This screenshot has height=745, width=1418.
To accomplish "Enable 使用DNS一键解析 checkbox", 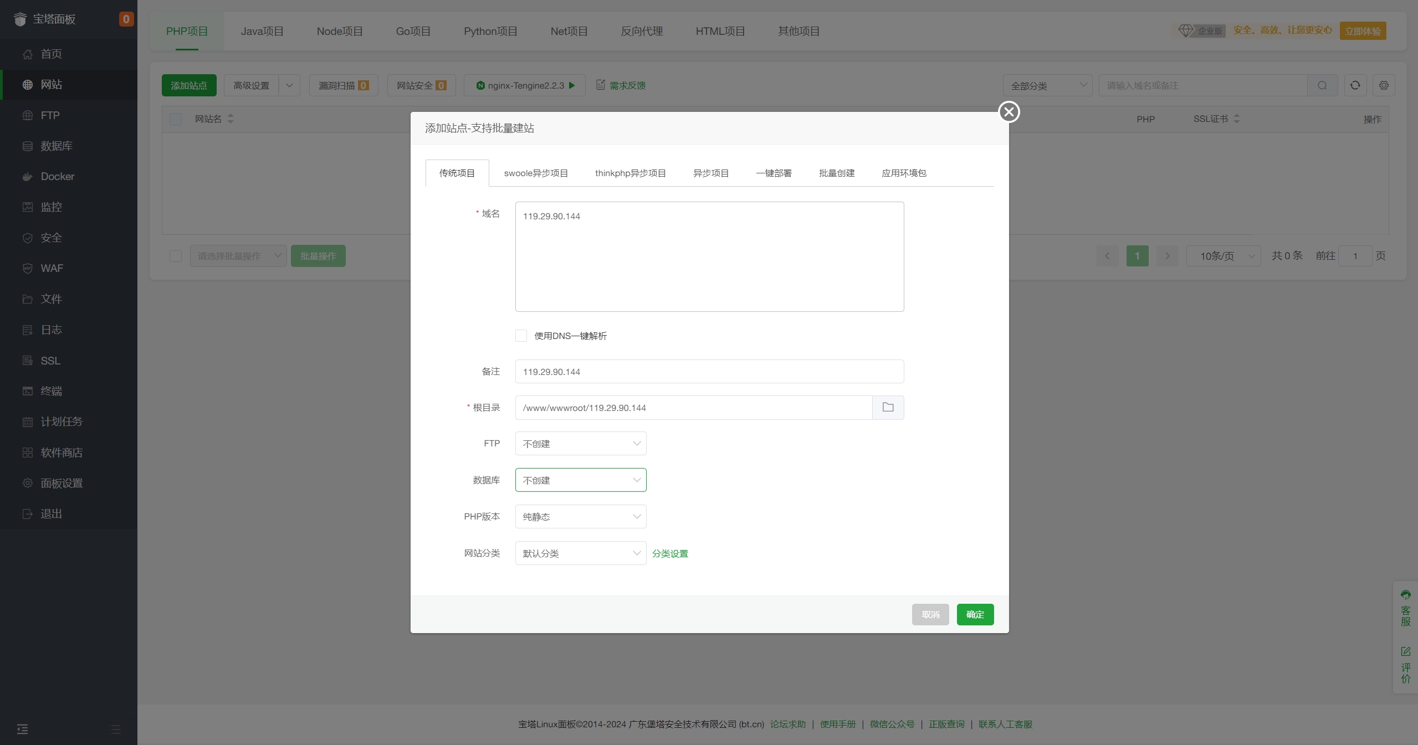I will click(521, 336).
